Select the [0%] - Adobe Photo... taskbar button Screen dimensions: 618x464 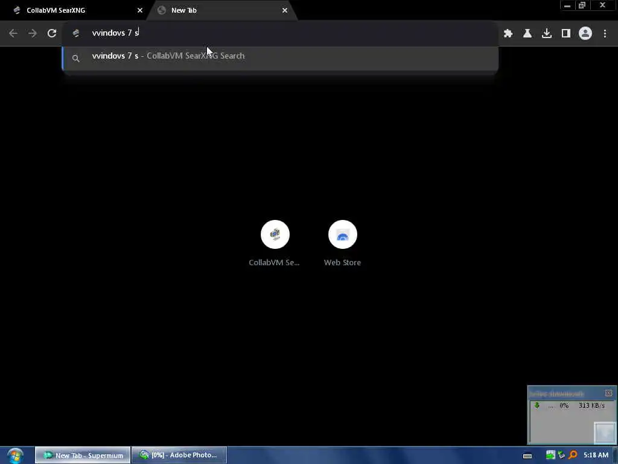click(x=179, y=456)
